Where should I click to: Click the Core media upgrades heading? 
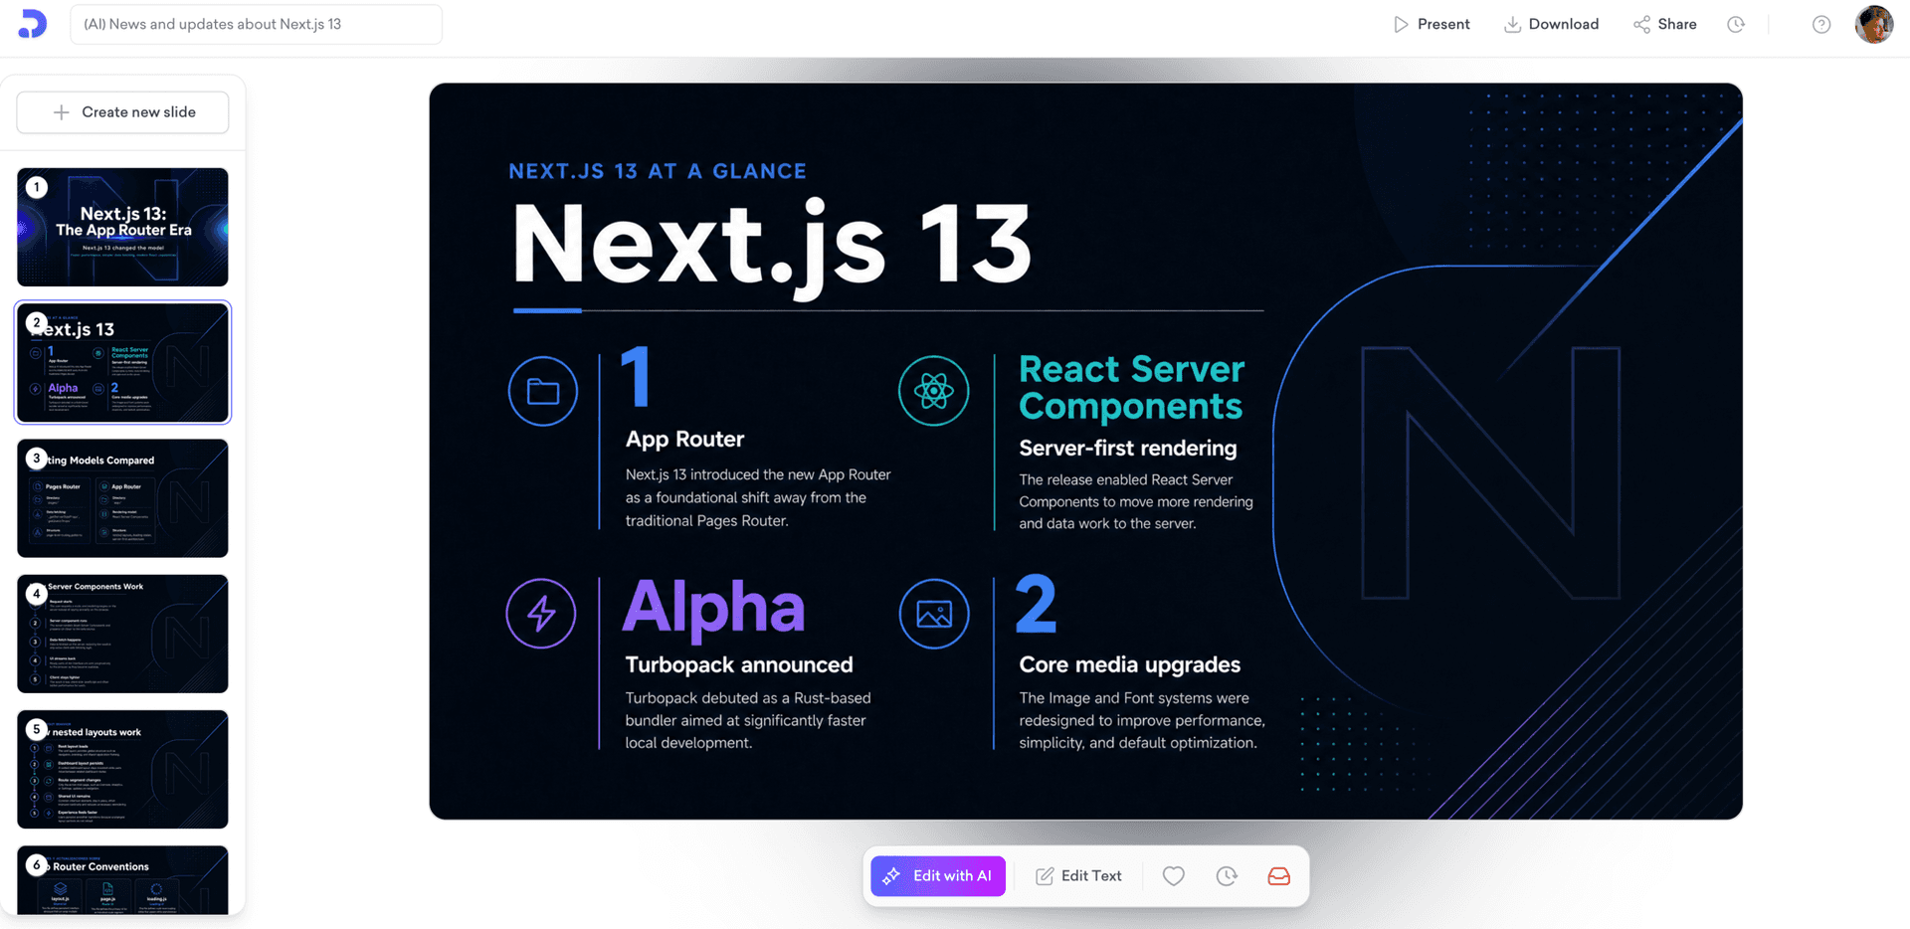pos(1130,664)
